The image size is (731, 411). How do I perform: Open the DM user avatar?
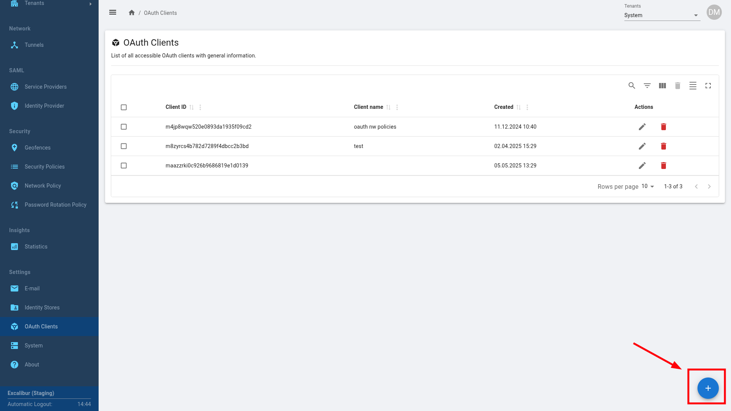pyautogui.click(x=714, y=12)
